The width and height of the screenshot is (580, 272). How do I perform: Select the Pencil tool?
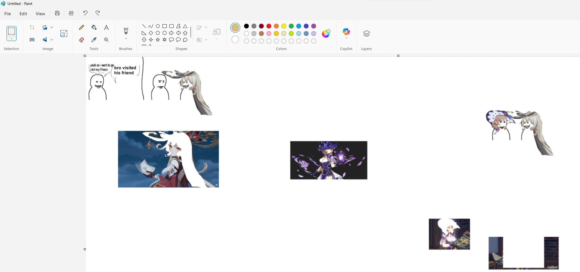click(x=82, y=27)
